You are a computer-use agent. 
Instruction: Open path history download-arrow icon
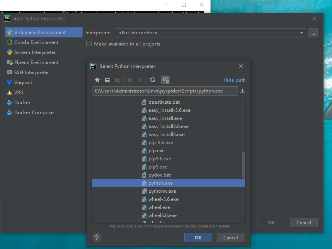[x=243, y=91]
